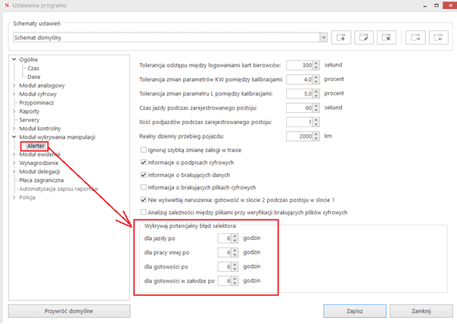This screenshot has width=457, height=324.
Task: Select 'Serwery' in the settings tree
Action: pyautogui.click(x=30, y=120)
